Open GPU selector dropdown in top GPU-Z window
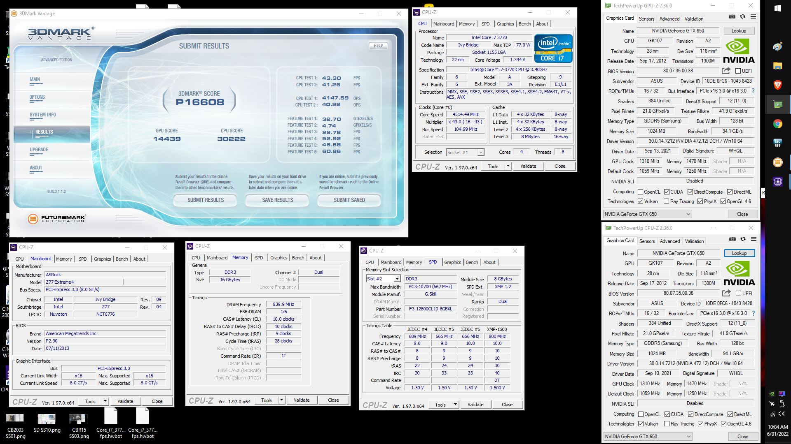 (x=647, y=214)
